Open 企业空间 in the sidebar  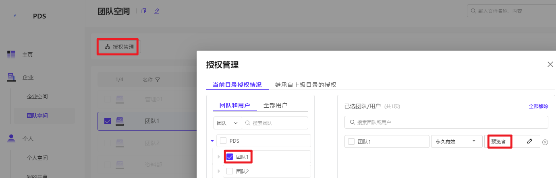point(37,96)
